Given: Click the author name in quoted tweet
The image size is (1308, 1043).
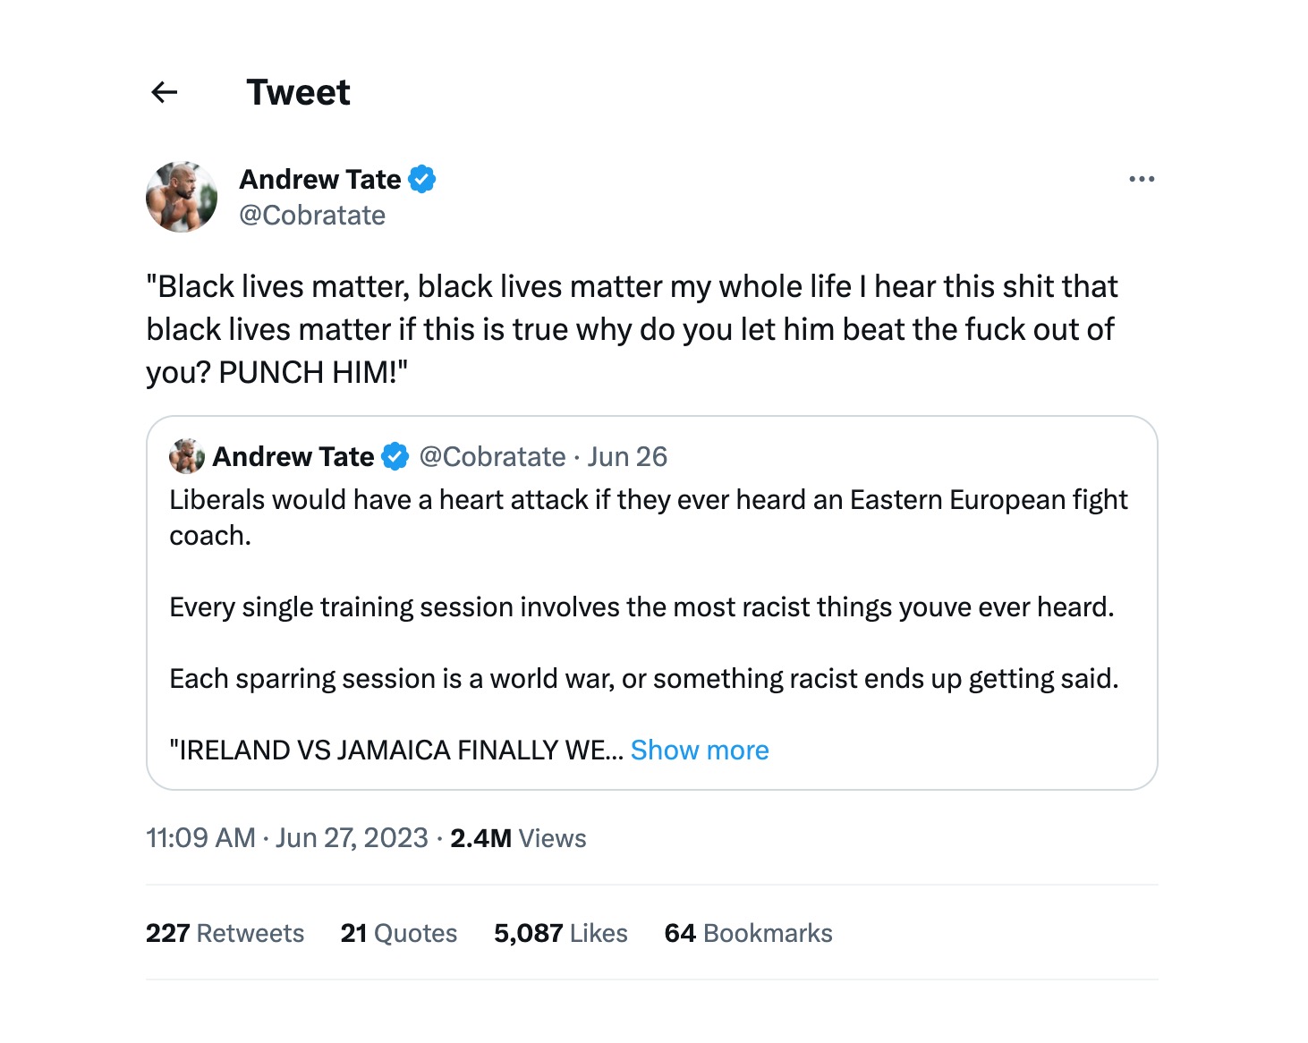Looking at the screenshot, I should [293, 456].
